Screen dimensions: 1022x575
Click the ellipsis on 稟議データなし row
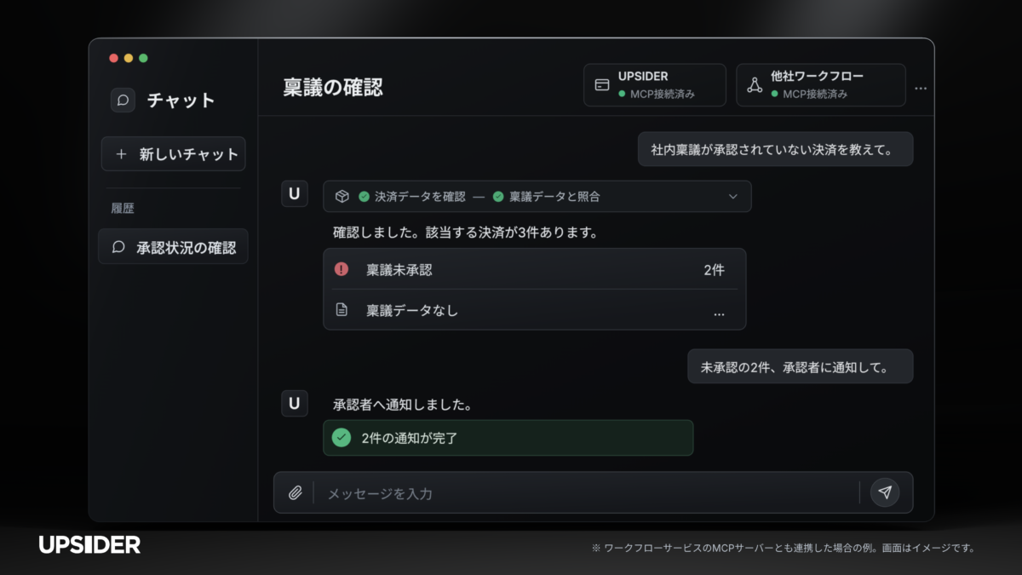tap(719, 314)
